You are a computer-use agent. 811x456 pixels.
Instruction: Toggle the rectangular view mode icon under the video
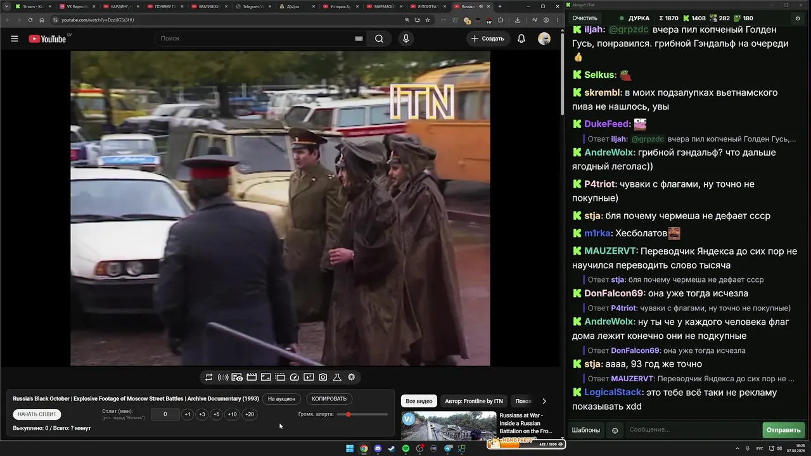pos(265,377)
